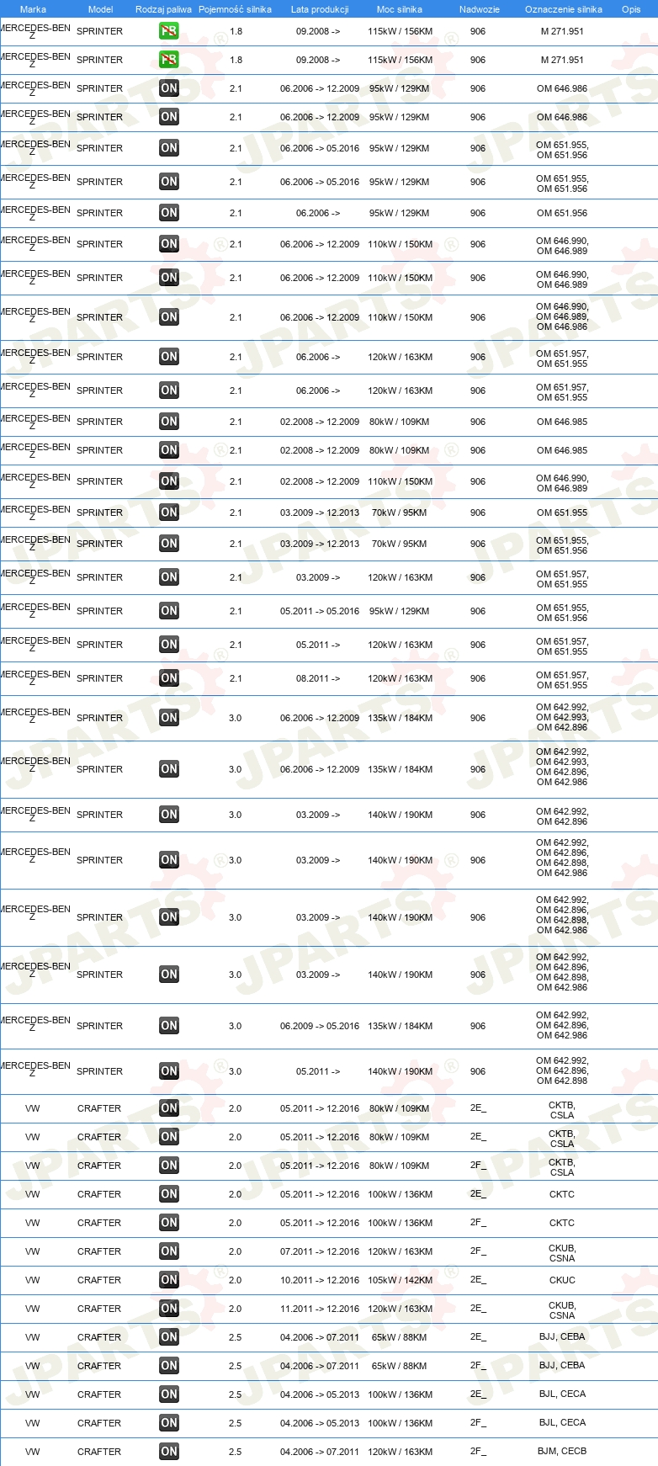
Task: Click the Marka column header
Action: tap(33, 9)
